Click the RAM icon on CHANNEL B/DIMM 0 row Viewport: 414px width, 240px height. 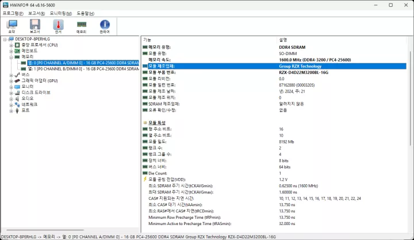pyautogui.click(x=24, y=69)
